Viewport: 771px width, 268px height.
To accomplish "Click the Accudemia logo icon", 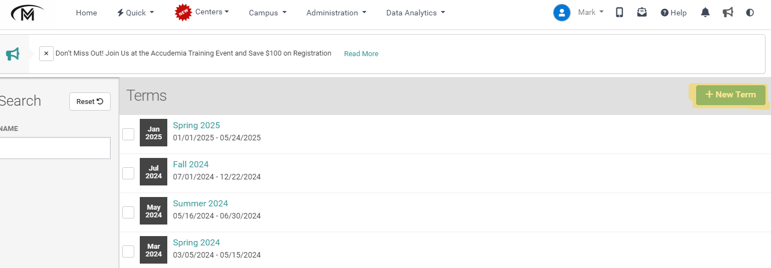I will pyautogui.click(x=26, y=13).
